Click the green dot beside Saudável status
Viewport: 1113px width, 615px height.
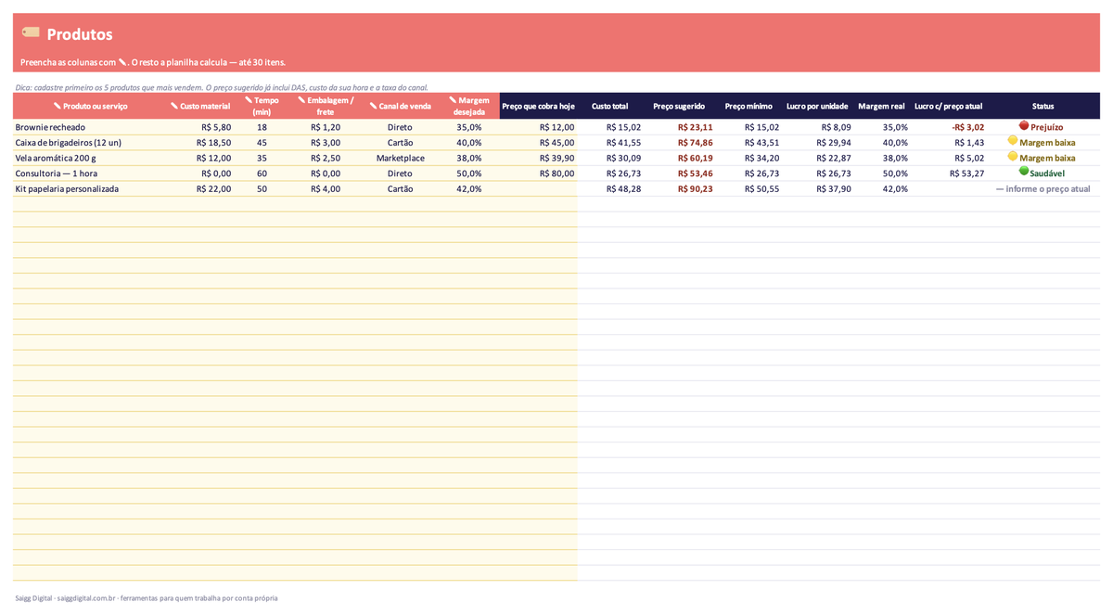[x=1024, y=172]
